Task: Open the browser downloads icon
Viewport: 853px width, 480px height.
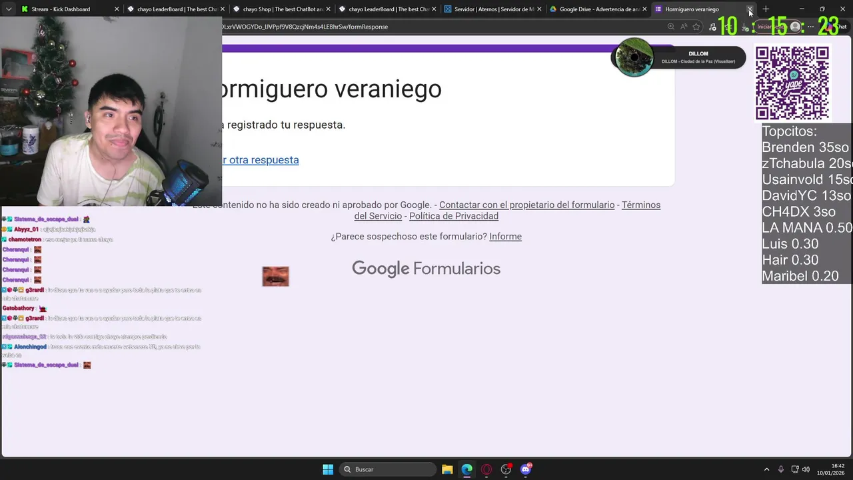Action: (x=745, y=27)
